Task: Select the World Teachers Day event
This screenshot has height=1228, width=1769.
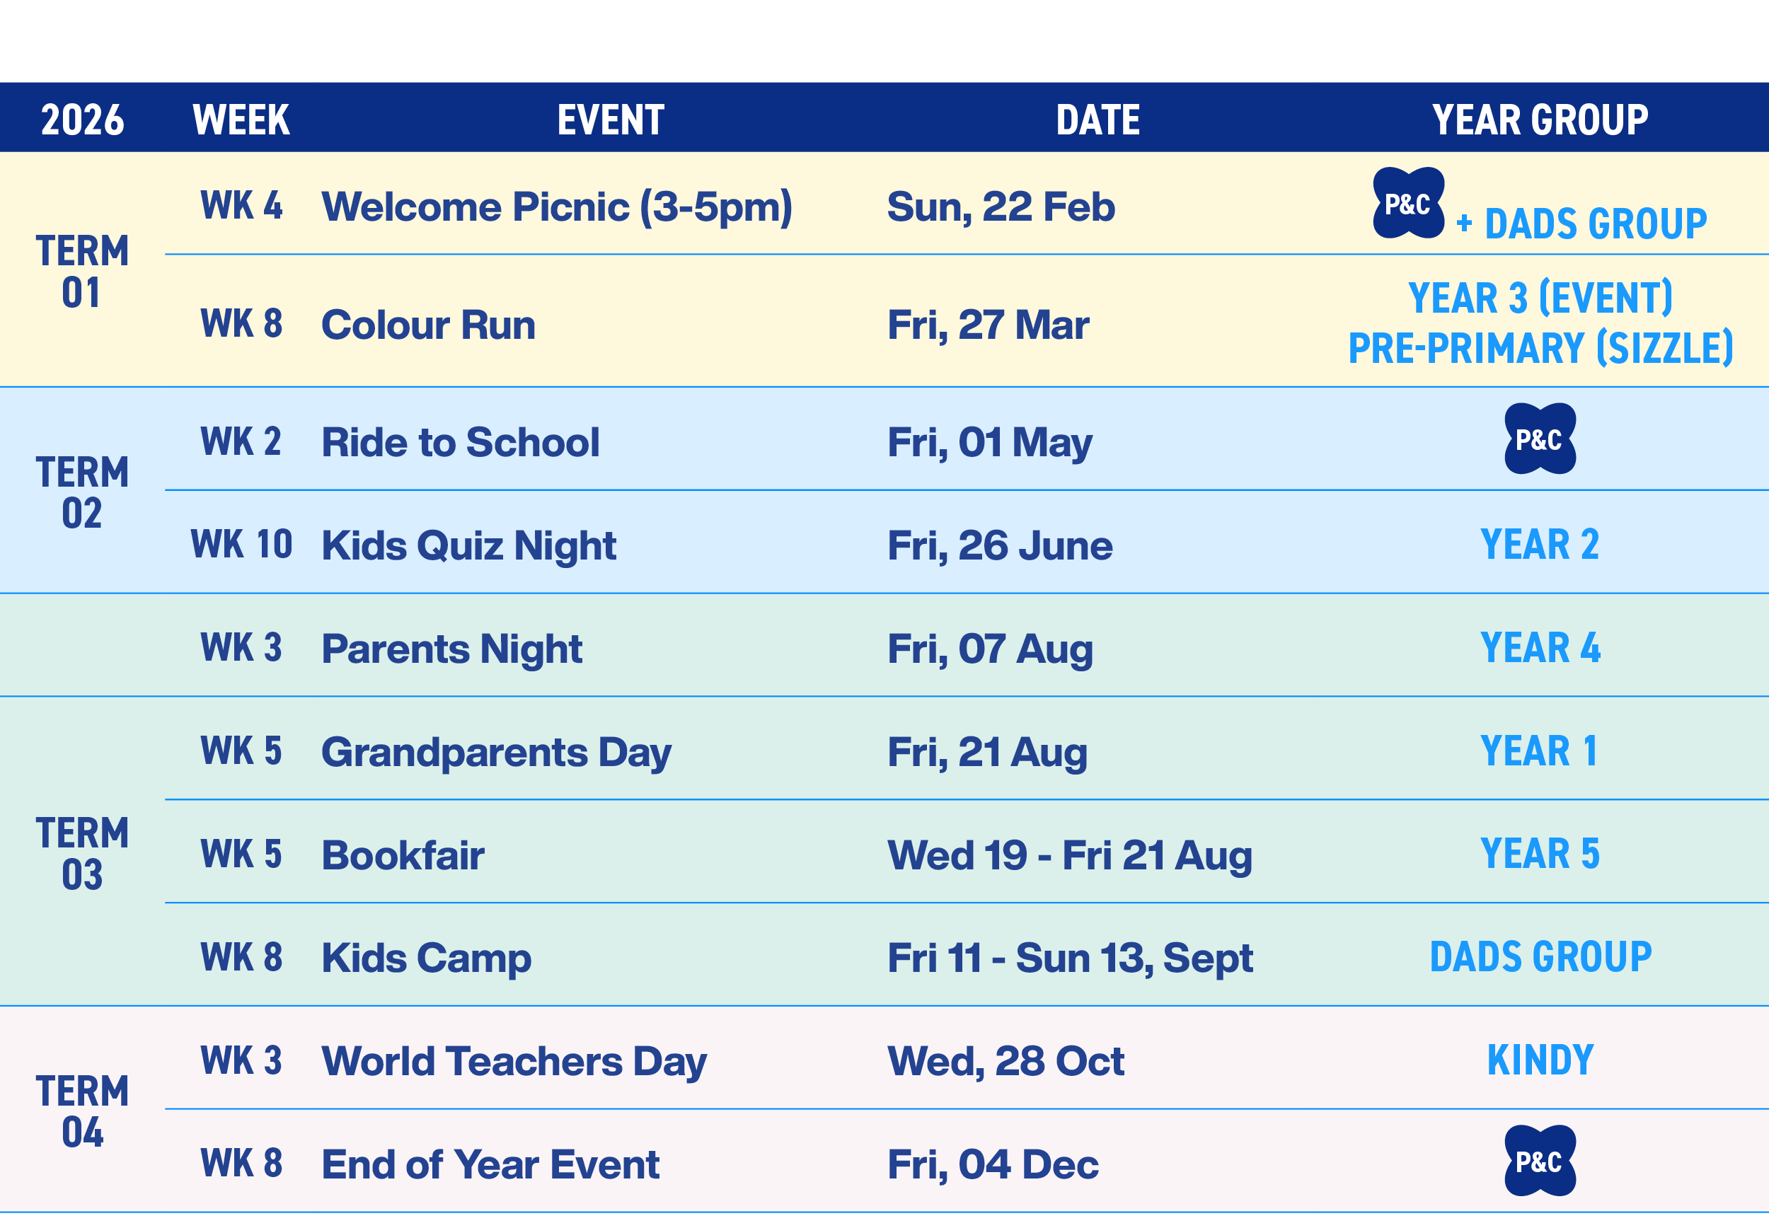Action: 514,1061
